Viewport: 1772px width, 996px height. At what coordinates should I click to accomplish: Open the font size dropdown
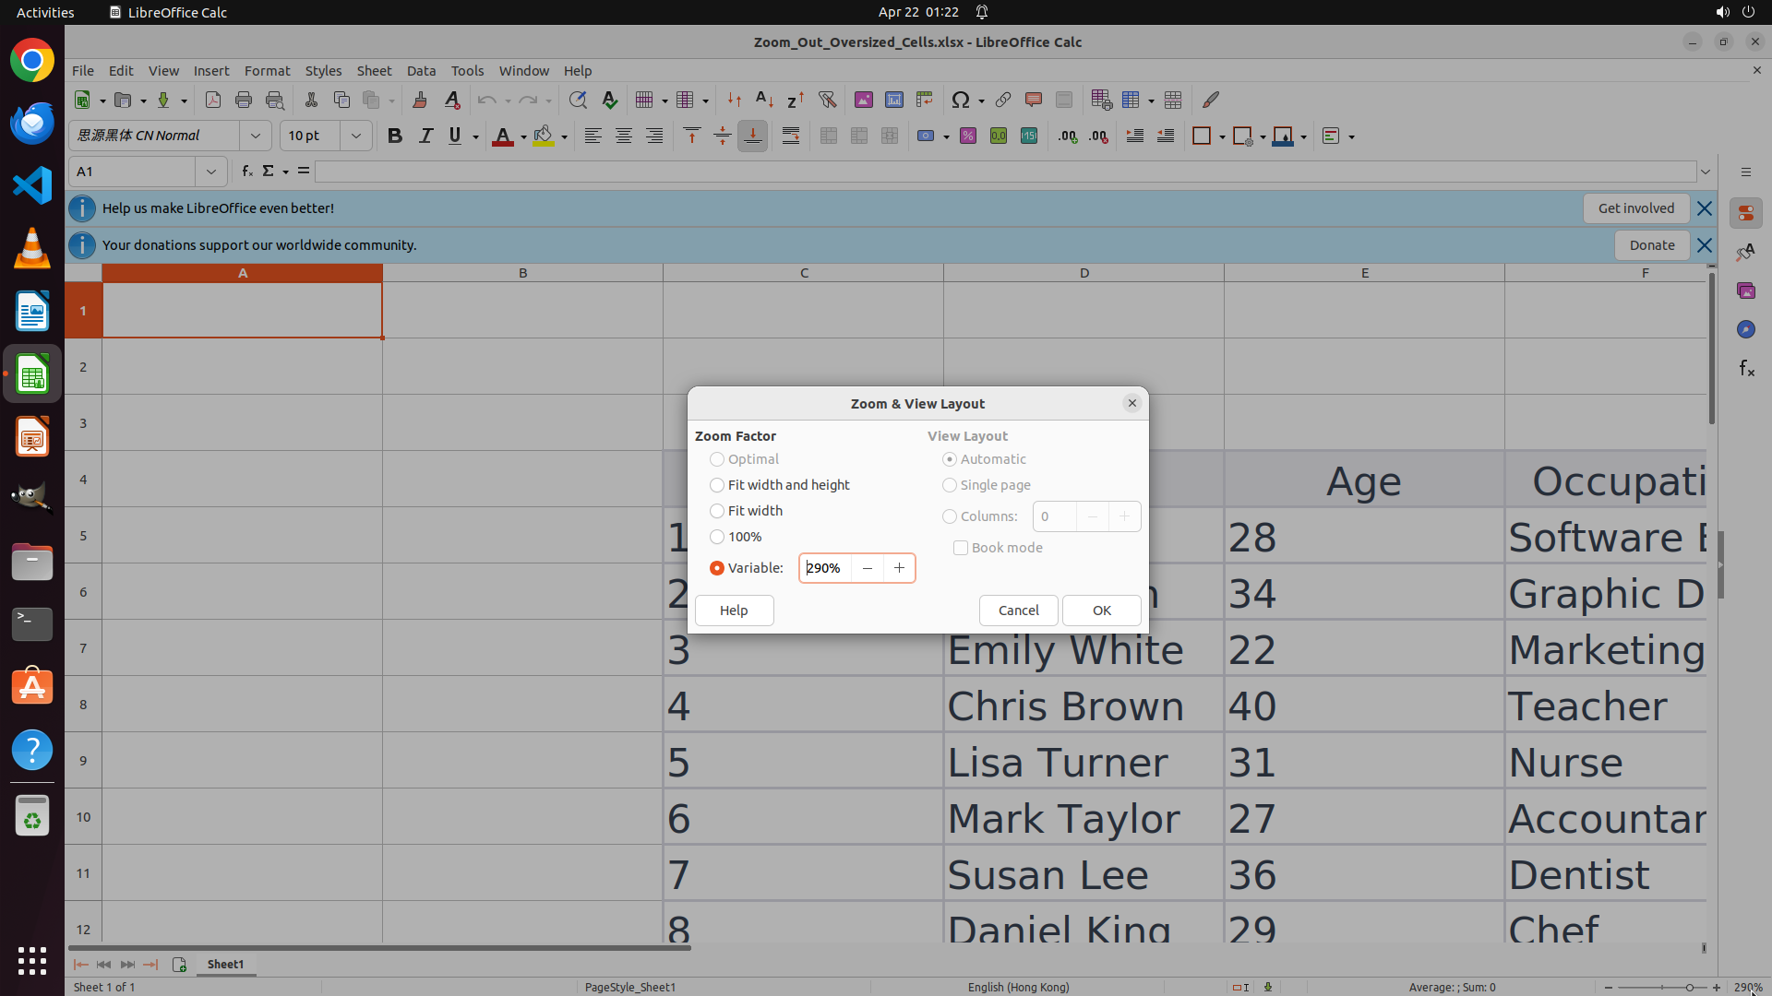point(355,136)
